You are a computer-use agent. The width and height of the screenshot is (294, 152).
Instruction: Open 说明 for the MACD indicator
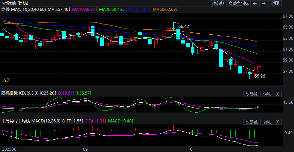pos(267,122)
